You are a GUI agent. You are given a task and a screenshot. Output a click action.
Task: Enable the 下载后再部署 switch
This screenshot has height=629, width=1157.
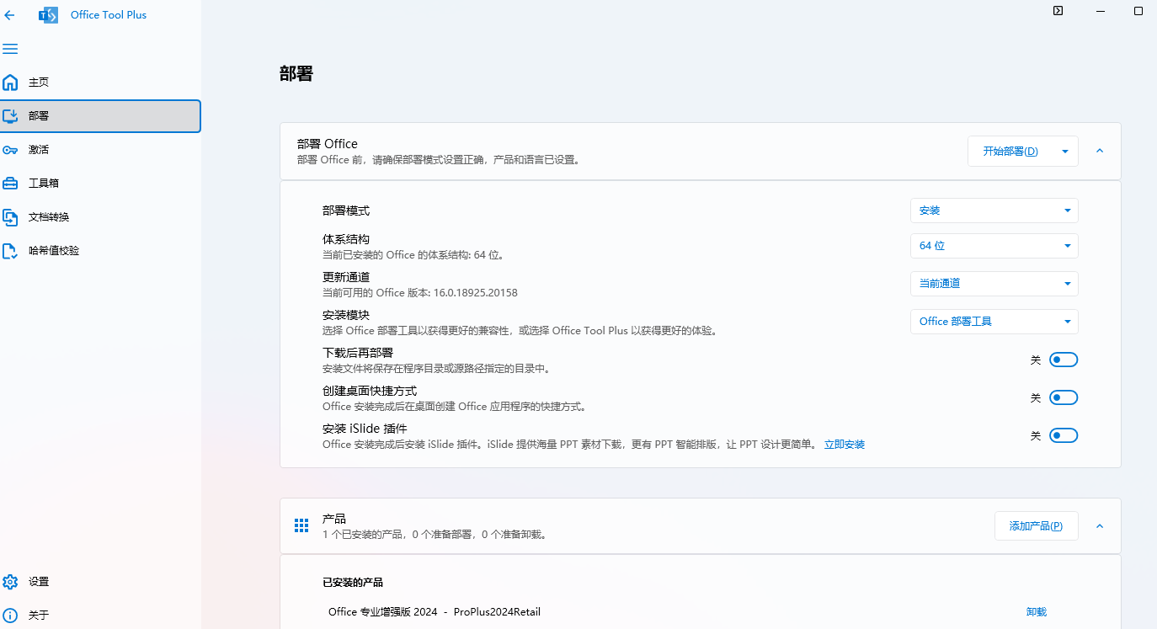click(x=1063, y=359)
